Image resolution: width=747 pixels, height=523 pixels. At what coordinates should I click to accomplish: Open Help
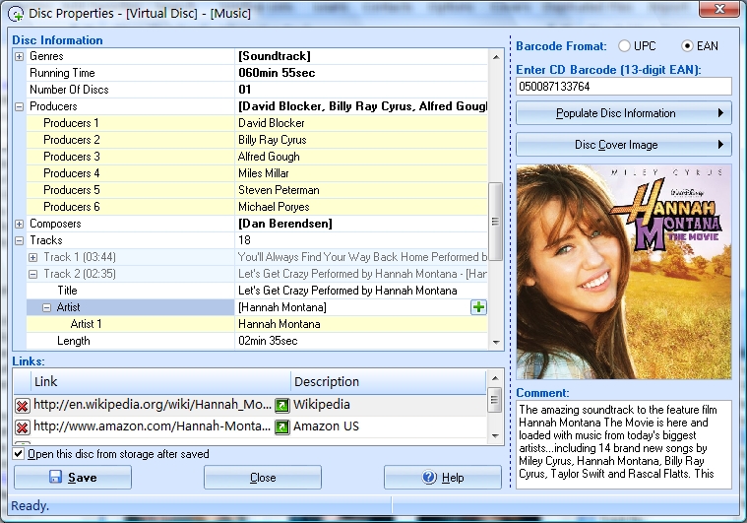(x=443, y=478)
